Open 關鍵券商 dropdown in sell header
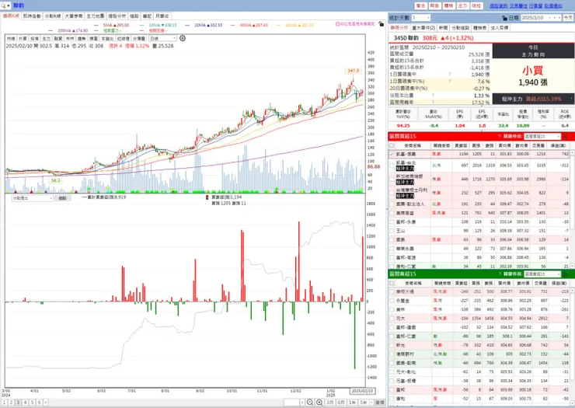The height and width of the screenshot is (408, 575). 542,274
